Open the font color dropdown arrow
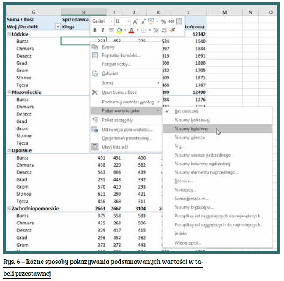284x281 pixels. (x=137, y=30)
